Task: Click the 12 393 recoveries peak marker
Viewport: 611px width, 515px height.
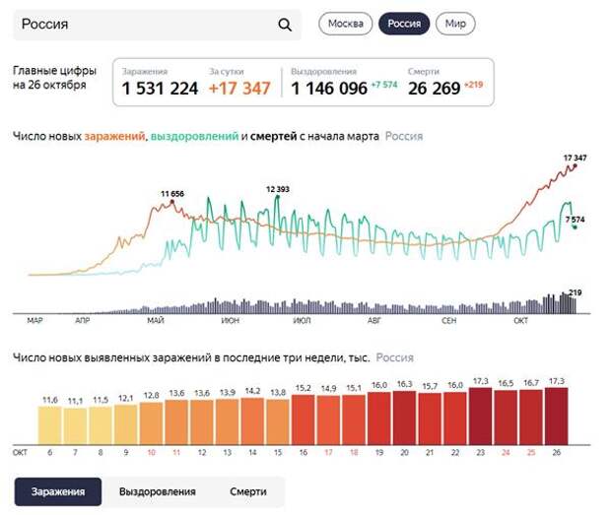Action: pos(278,196)
